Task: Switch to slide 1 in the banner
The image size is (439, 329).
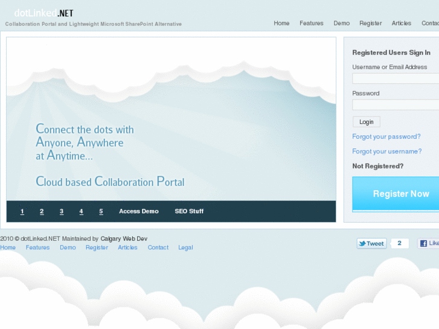Action: [22, 211]
